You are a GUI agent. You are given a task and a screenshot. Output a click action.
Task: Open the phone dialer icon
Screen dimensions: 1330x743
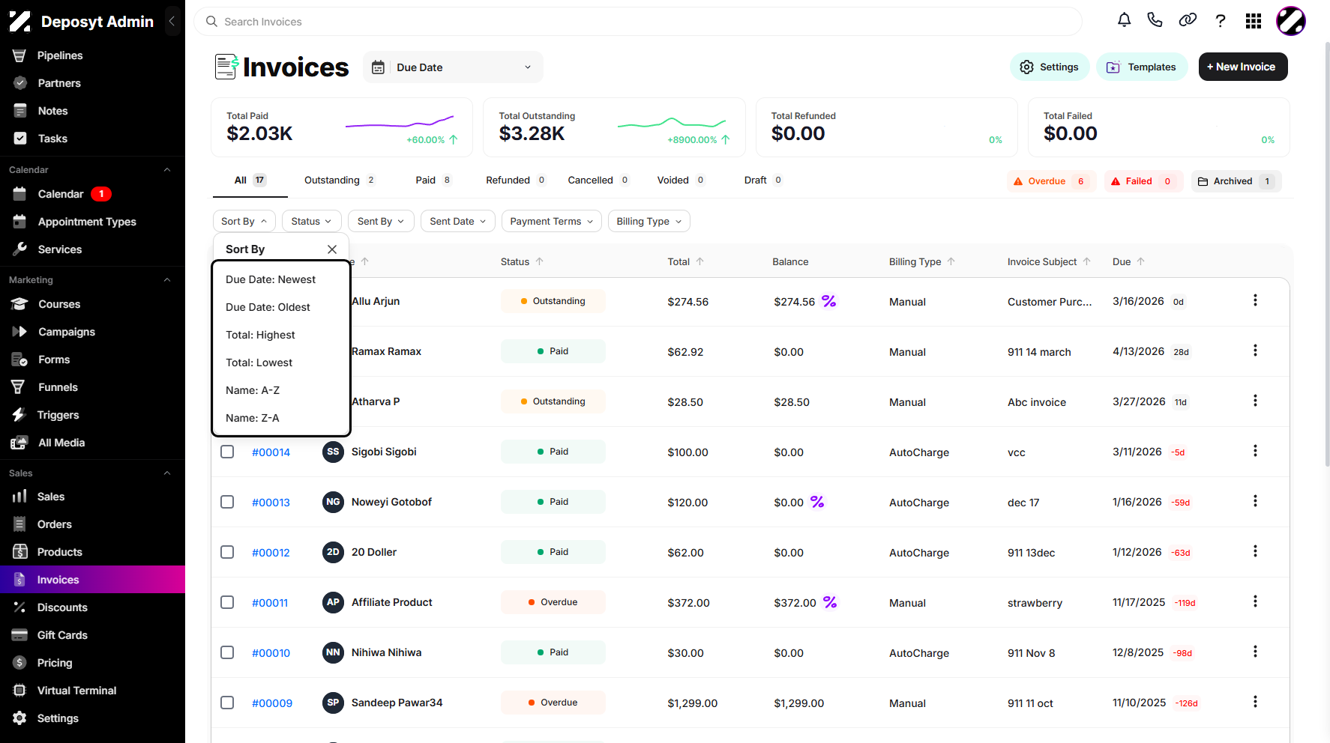point(1155,20)
